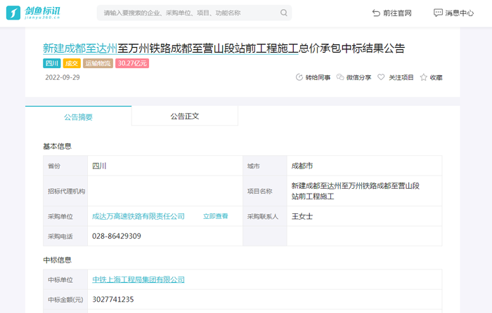This screenshot has width=492, height=313.
Task: Click the 转给同事 forward icon
Action: tap(299, 77)
